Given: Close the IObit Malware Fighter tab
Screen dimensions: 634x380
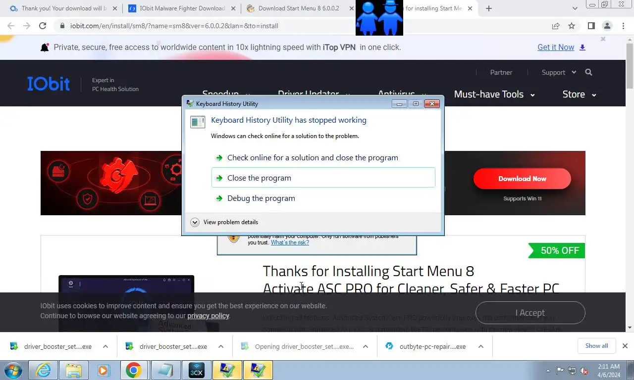Looking at the screenshot, I should 233,8.
